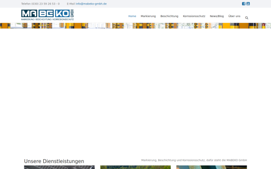Open the Facebook social icon

pyautogui.click(x=243, y=4)
